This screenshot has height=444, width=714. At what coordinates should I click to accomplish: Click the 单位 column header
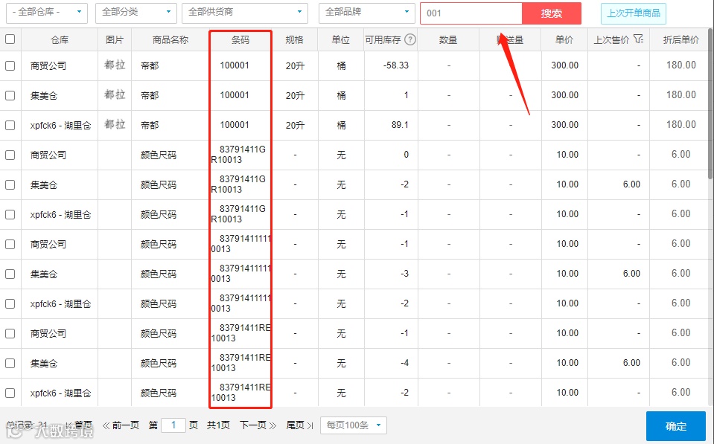pyautogui.click(x=340, y=40)
